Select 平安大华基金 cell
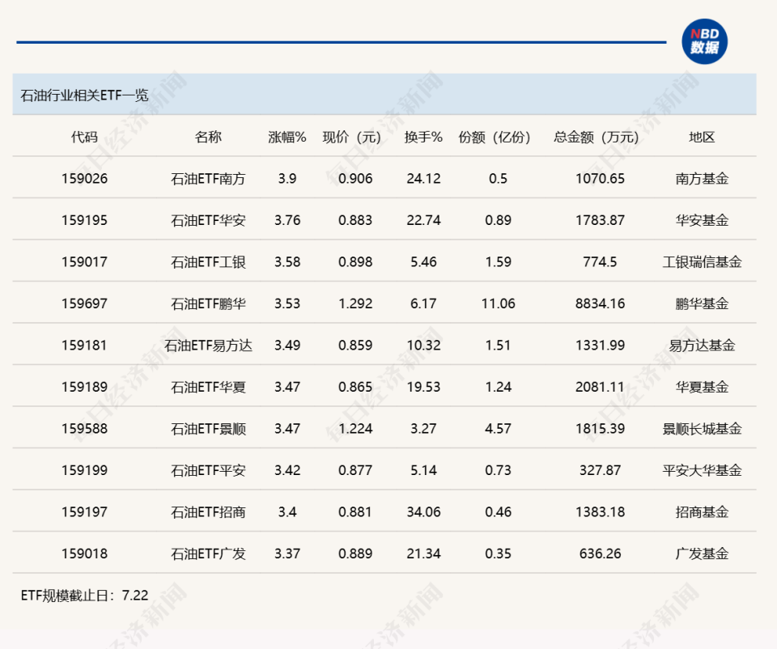The image size is (777, 649). [702, 469]
